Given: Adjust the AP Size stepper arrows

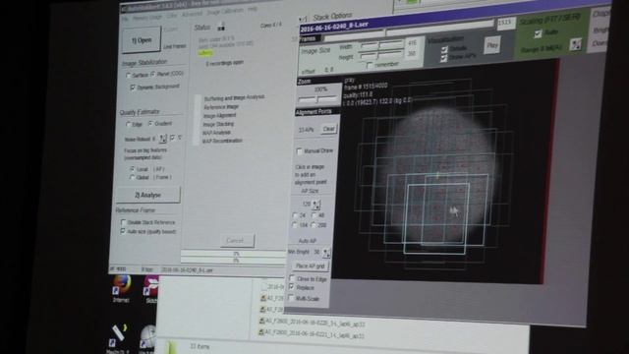Looking at the screenshot, I should click(316, 205).
